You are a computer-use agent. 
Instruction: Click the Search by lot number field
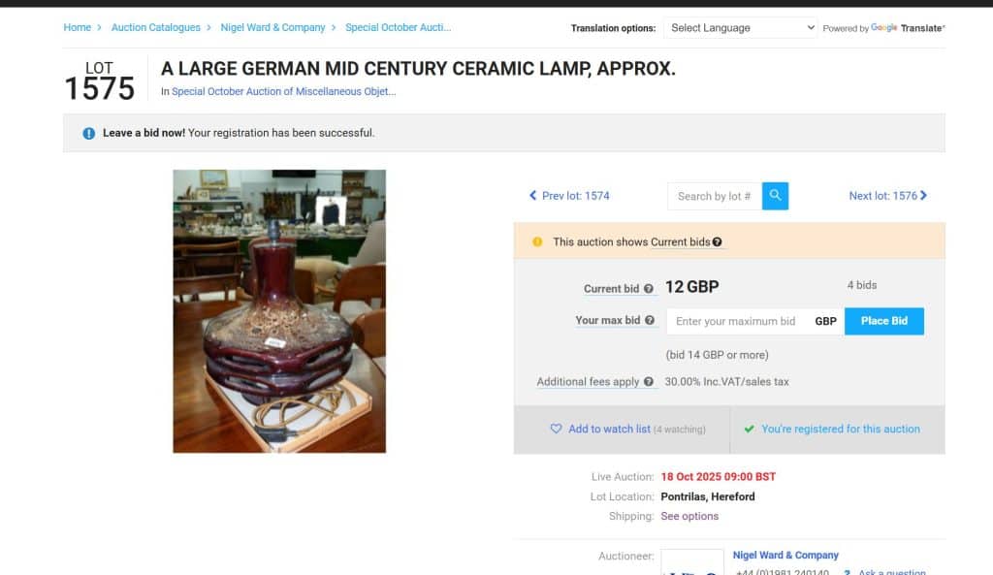point(715,196)
